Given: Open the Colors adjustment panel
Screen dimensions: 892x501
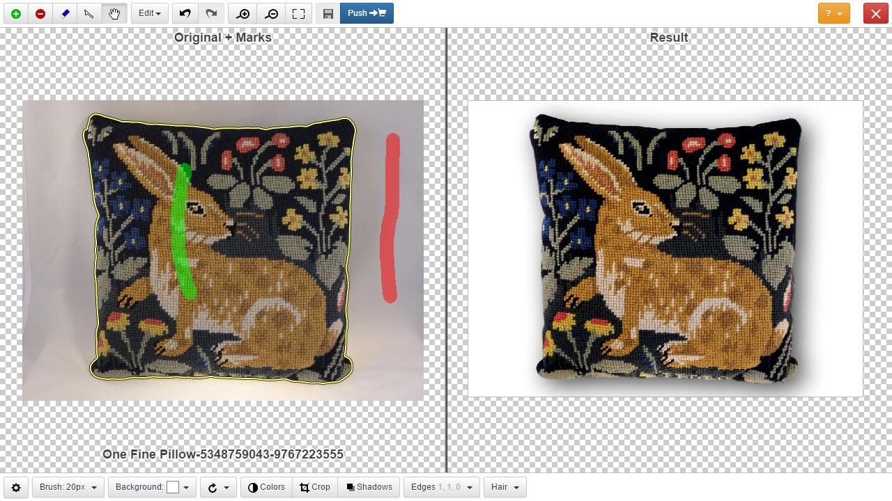Looking at the screenshot, I should tap(266, 487).
